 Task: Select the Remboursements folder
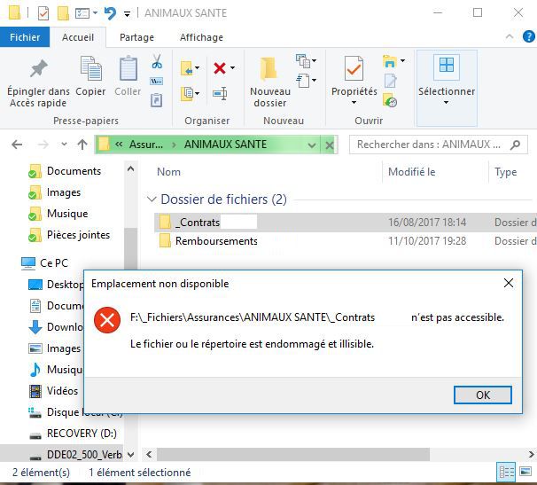pyautogui.click(x=216, y=241)
